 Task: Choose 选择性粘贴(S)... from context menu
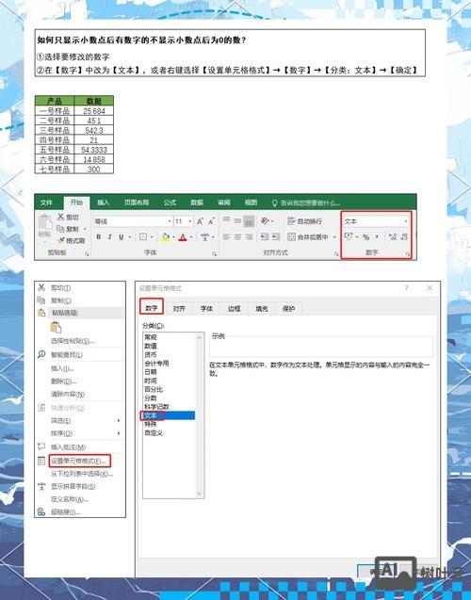[73, 341]
